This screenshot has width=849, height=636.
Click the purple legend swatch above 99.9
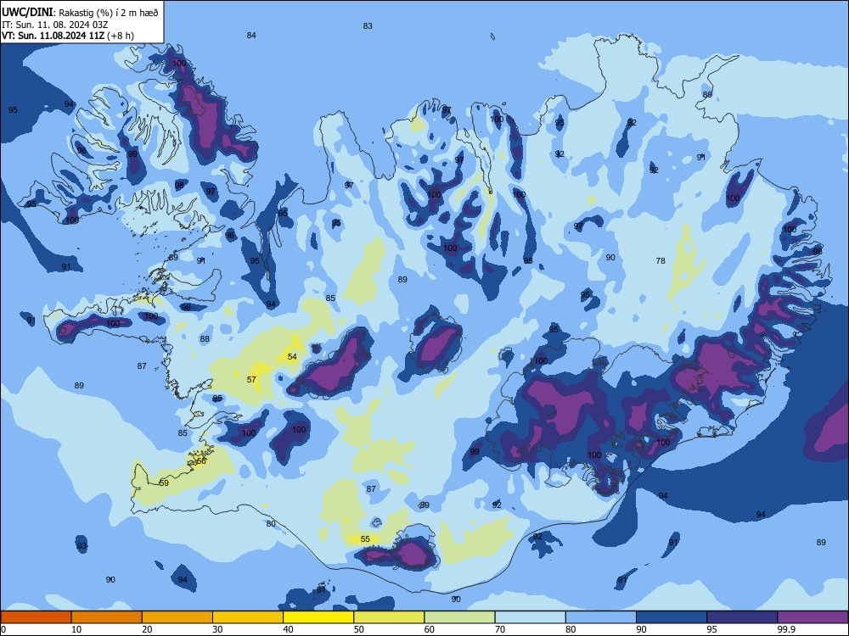tap(812, 617)
